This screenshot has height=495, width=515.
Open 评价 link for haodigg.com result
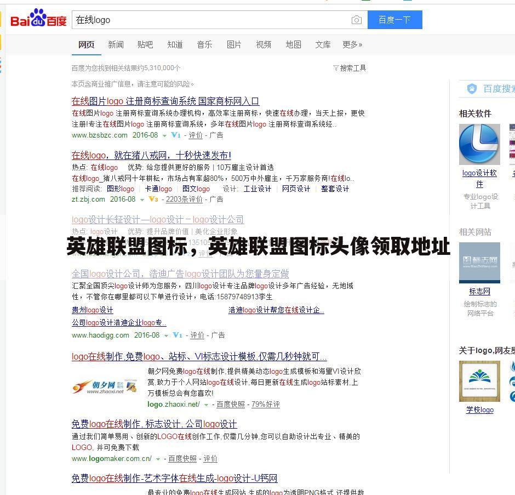(x=197, y=335)
